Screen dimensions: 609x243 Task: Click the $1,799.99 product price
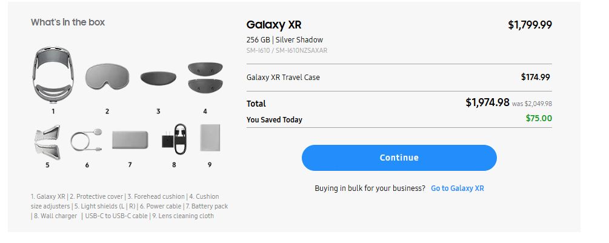(x=530, y=25)
